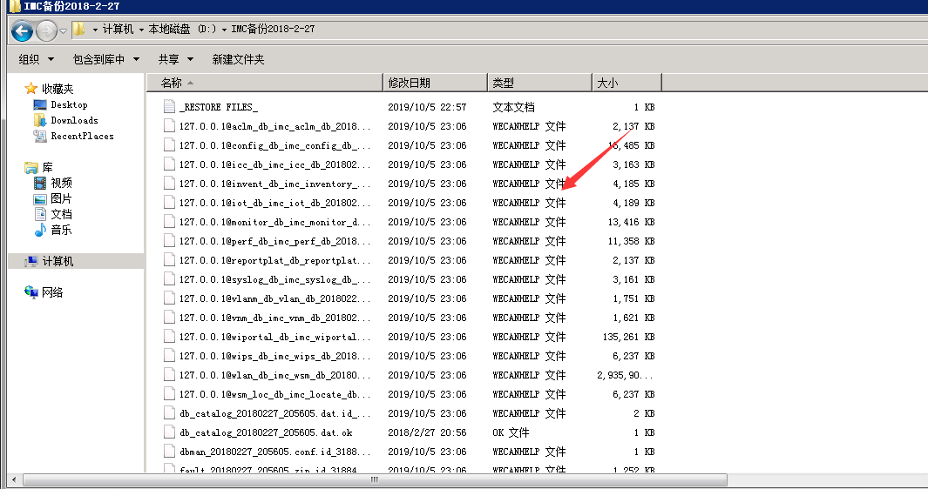Select 网络 in navigation pane
The width and height of the screenshot is (928, 489).
click(52, 292)
